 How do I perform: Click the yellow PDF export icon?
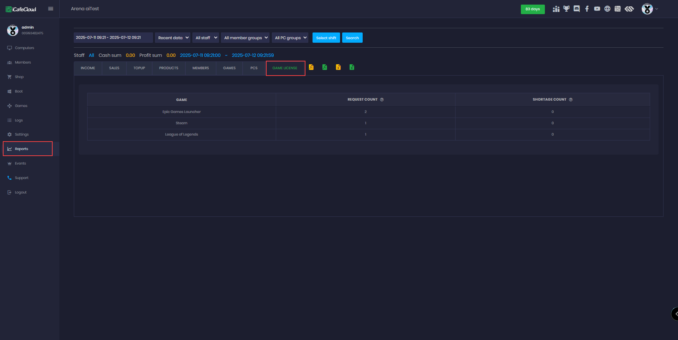coord(311,67)
